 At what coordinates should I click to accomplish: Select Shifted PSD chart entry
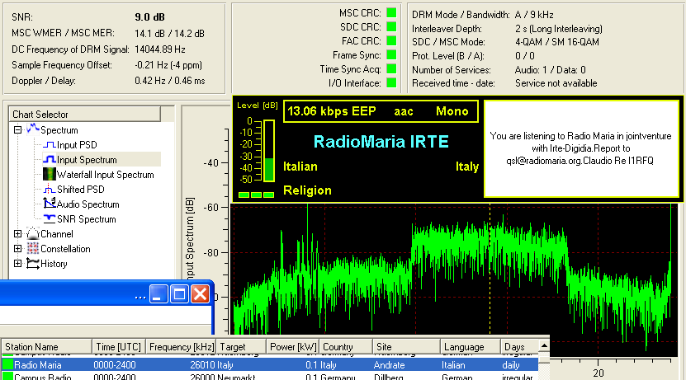coord(81,189)
